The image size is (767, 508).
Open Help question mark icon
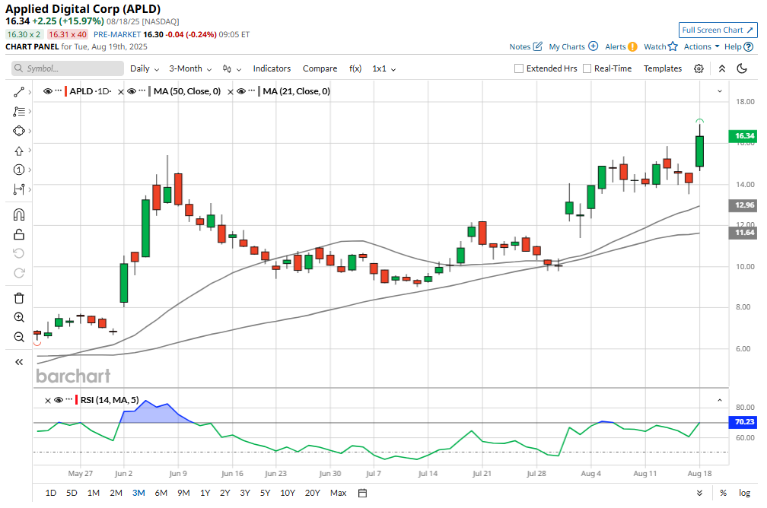click(749, 46)
